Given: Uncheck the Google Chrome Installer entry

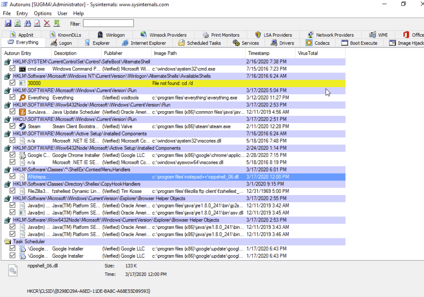Looking at the screenshot, I should [x=12, y=155].
